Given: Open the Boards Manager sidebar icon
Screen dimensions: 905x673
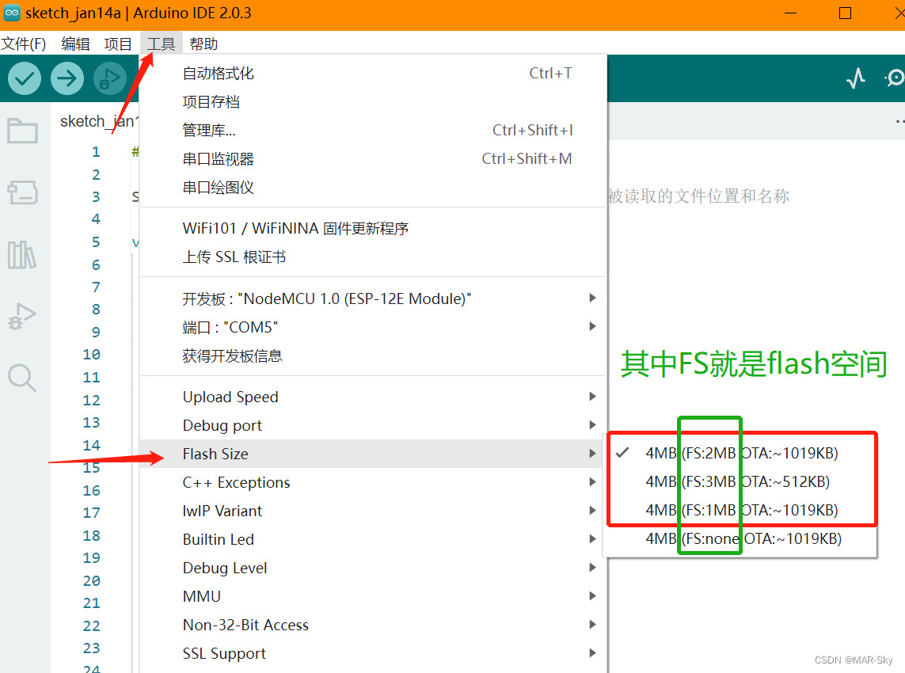Looking at the screenshot, I should point(22,192).
